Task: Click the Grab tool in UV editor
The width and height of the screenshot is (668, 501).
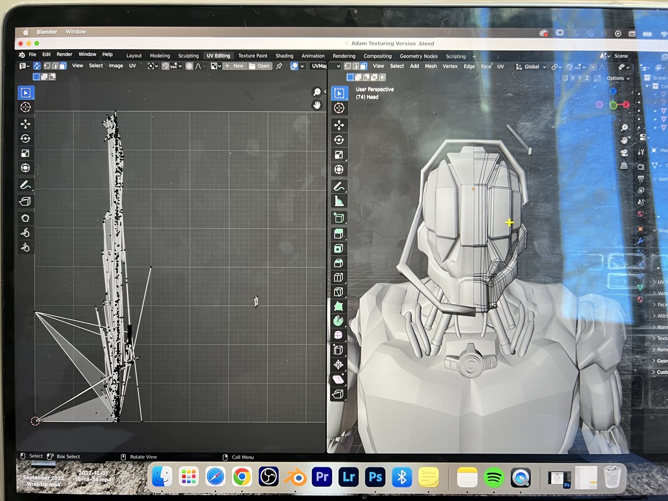Action: (x=25, y=218)
